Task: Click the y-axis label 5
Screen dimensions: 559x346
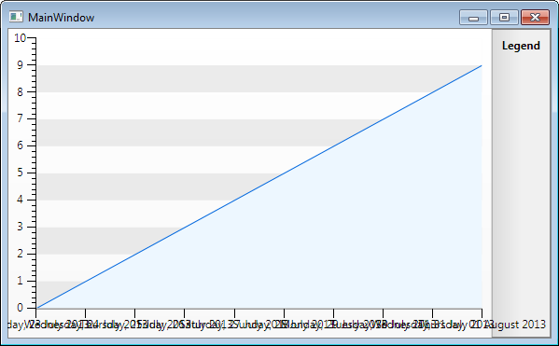Action: pyautogui.click(x=20, y=173)
